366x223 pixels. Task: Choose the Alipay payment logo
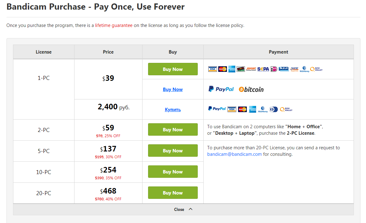[x=294, y=69]
